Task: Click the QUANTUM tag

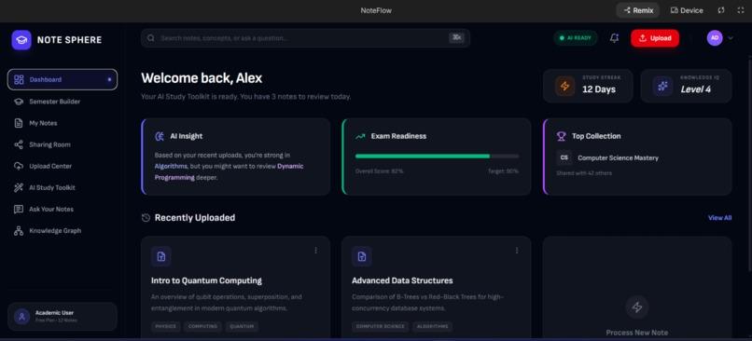Action: click(243, 327)
